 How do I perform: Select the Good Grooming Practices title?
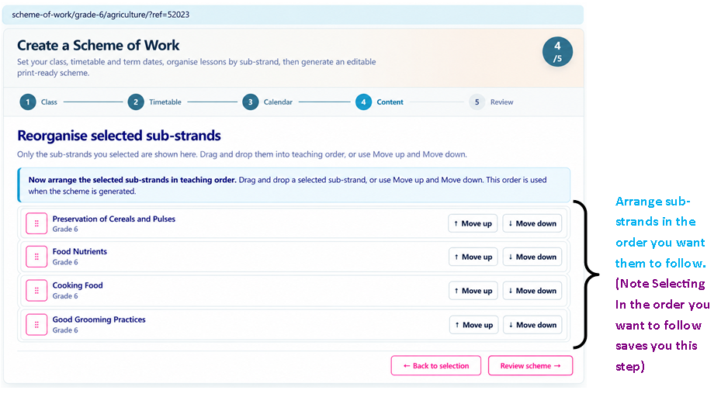(x=99, y=319)
